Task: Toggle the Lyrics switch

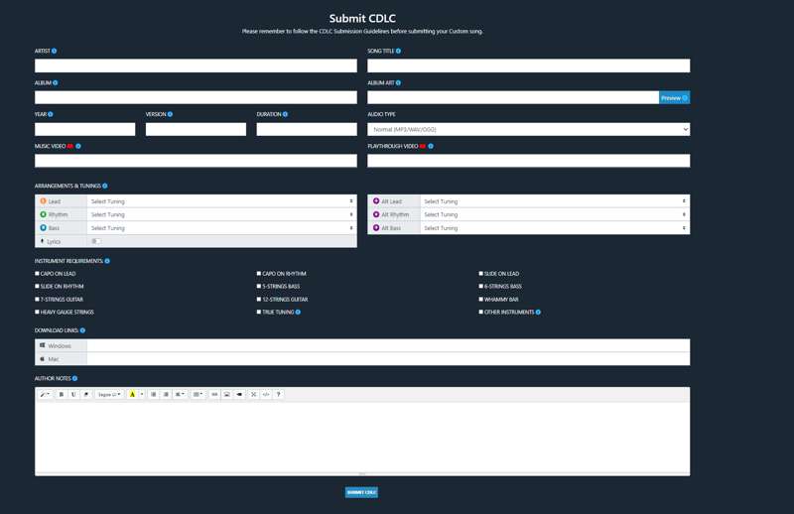Action: [96, 241]
